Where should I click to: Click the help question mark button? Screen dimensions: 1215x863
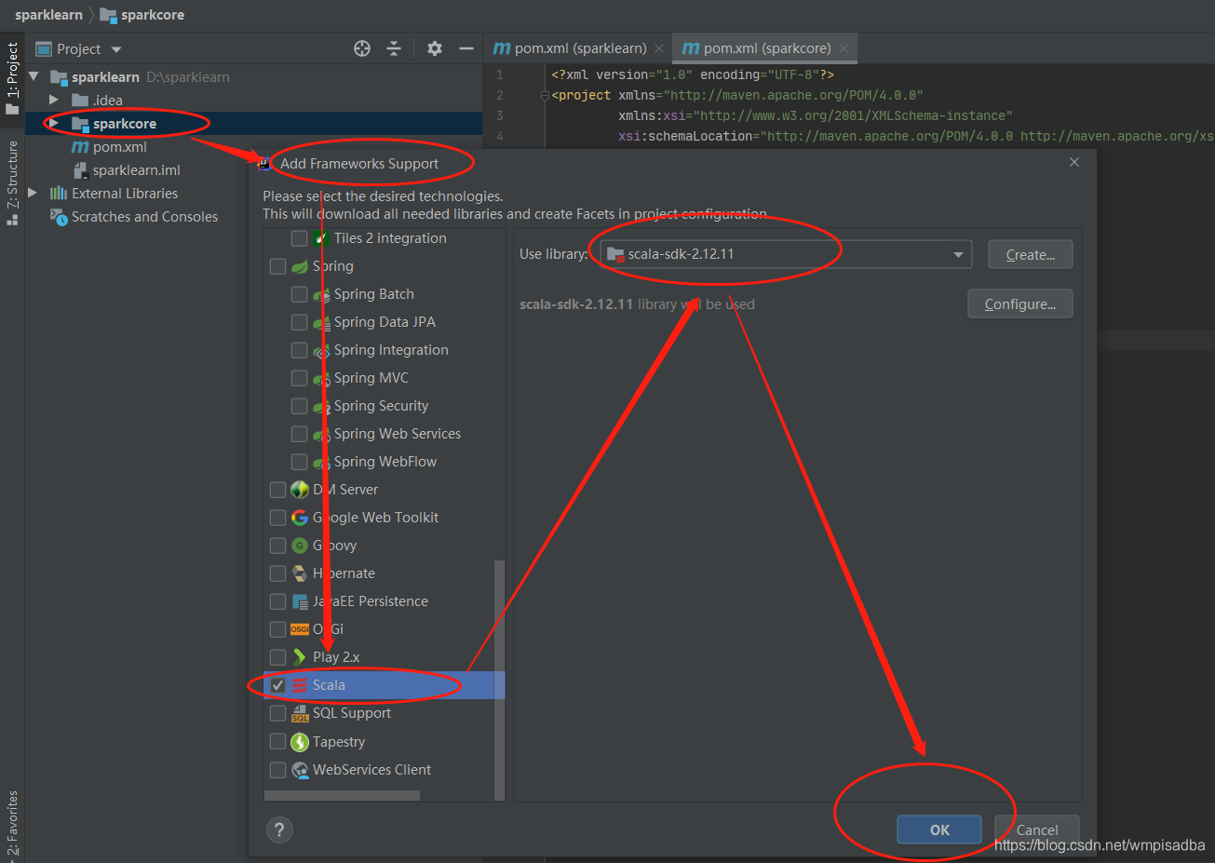[279, 830]
